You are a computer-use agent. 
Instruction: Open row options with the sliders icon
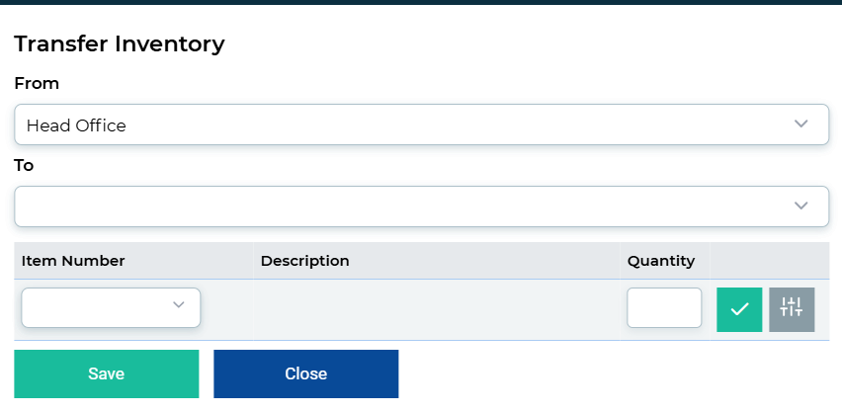pos(792,309)
